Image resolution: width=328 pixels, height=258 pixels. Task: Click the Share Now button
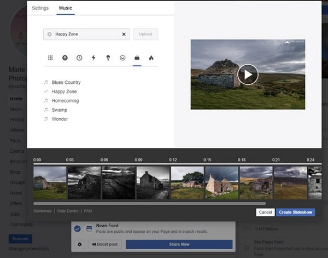tap(179, 244)
